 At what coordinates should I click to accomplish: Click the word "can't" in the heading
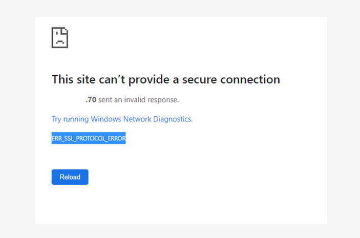[x=112, y=79]
